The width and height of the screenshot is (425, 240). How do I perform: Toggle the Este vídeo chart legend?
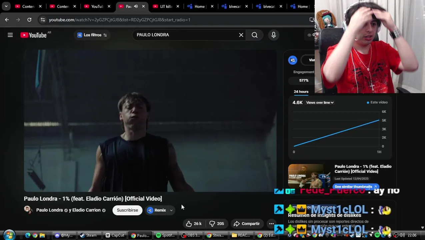pyautogui.click(x=377, y=102)
